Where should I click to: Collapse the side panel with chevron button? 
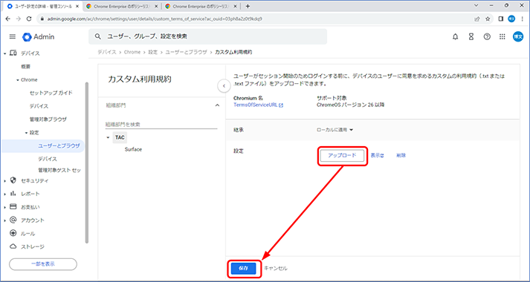(224, 86)
